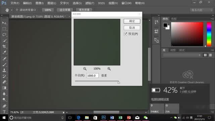Confirm the blur with 确定 button

[x=132, y=21]
